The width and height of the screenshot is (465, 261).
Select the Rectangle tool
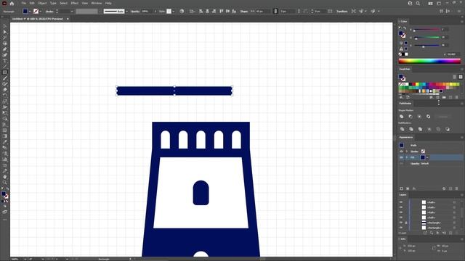(x=5, y=72)
